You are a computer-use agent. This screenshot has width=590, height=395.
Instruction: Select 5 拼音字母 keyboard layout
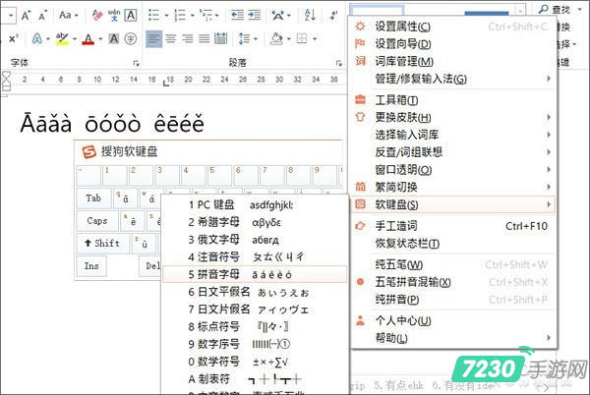pyautogui.click(x=255, y=274)
